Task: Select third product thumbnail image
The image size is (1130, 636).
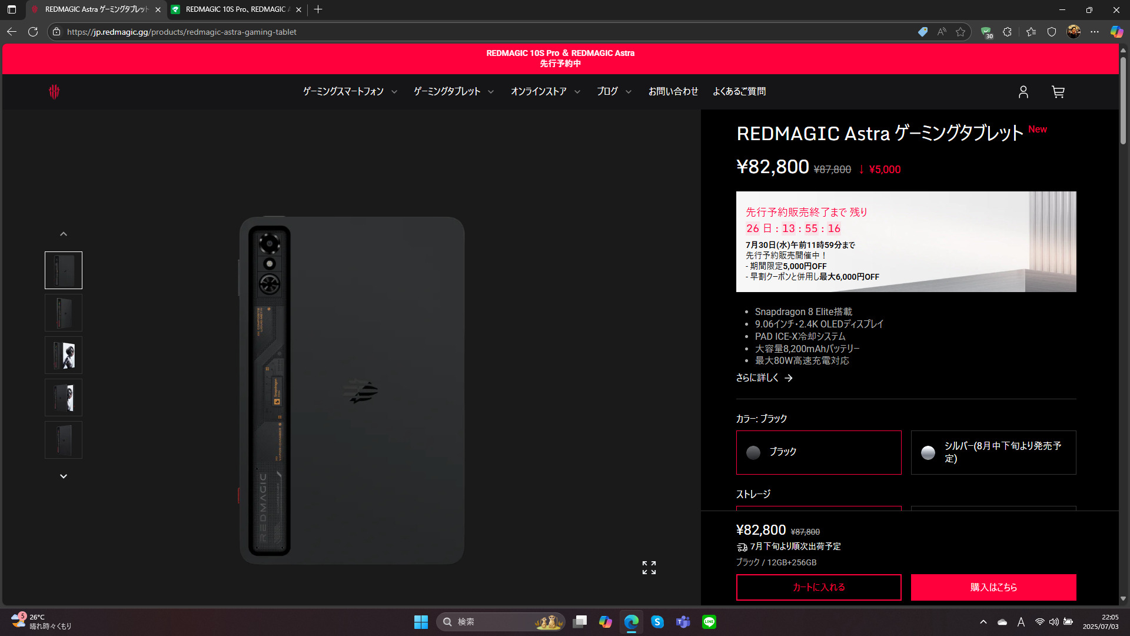Action: (64, 355)
